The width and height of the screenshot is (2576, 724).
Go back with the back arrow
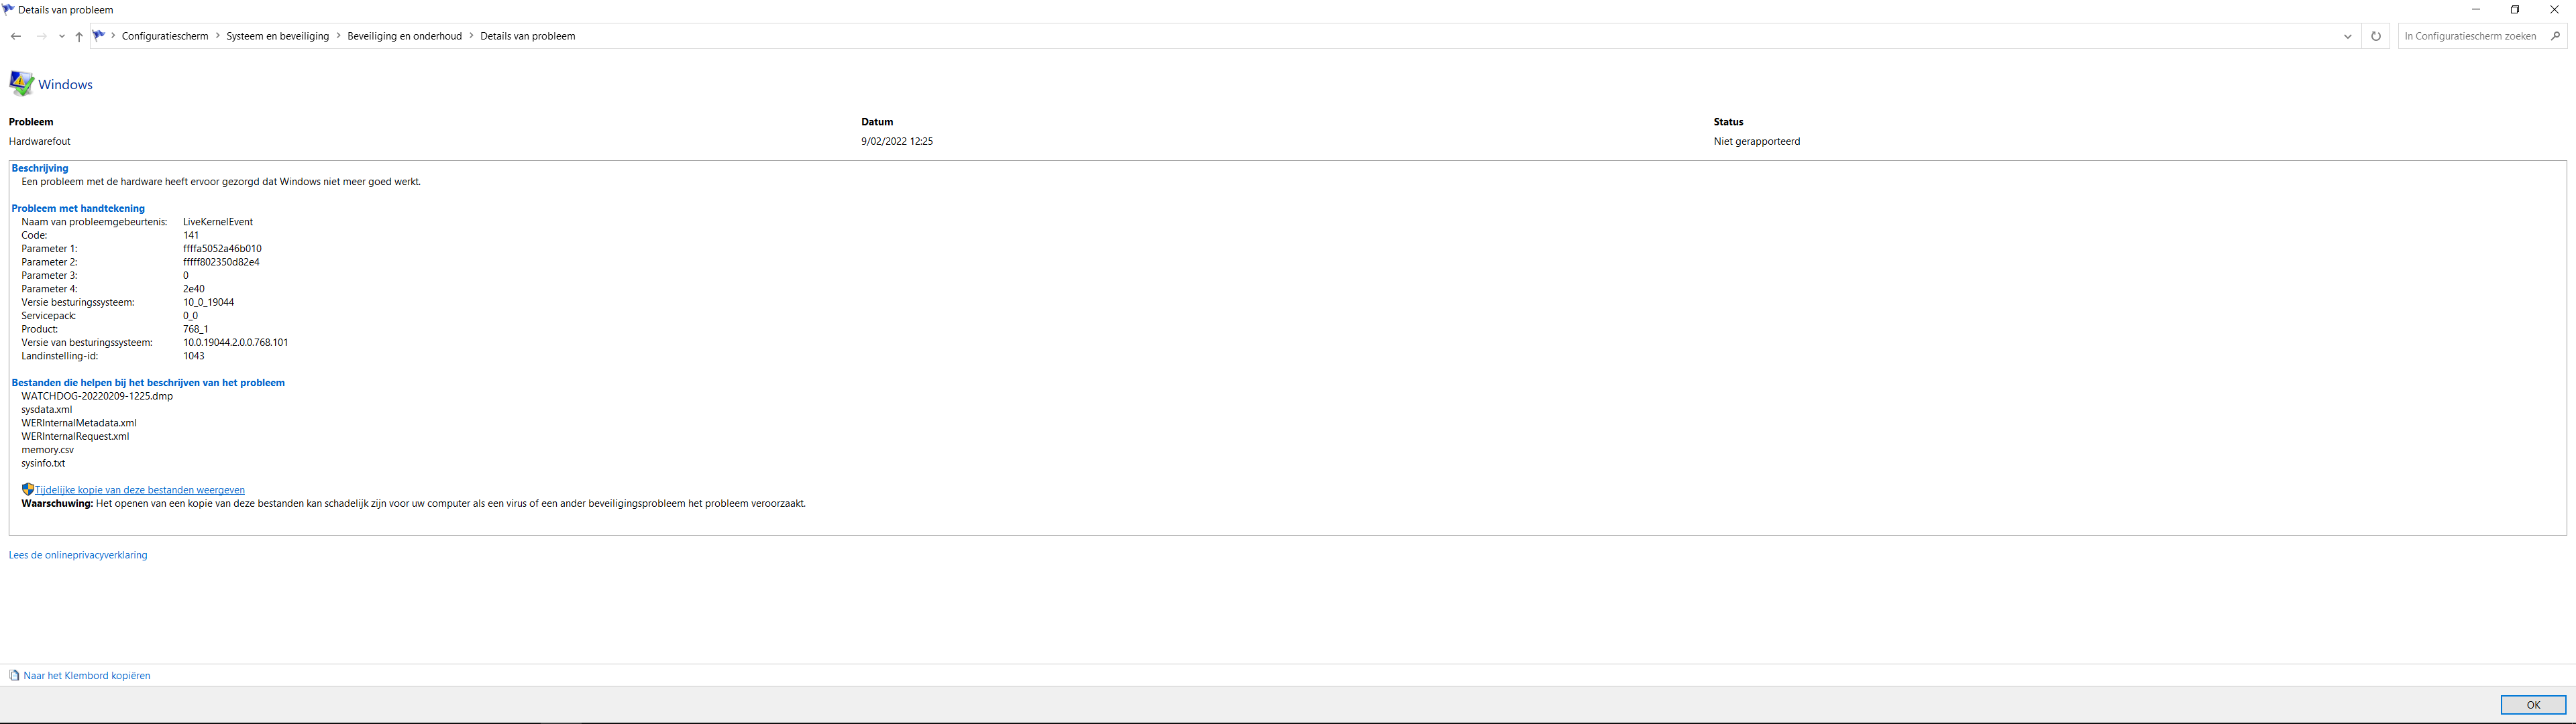click(15, 36)
